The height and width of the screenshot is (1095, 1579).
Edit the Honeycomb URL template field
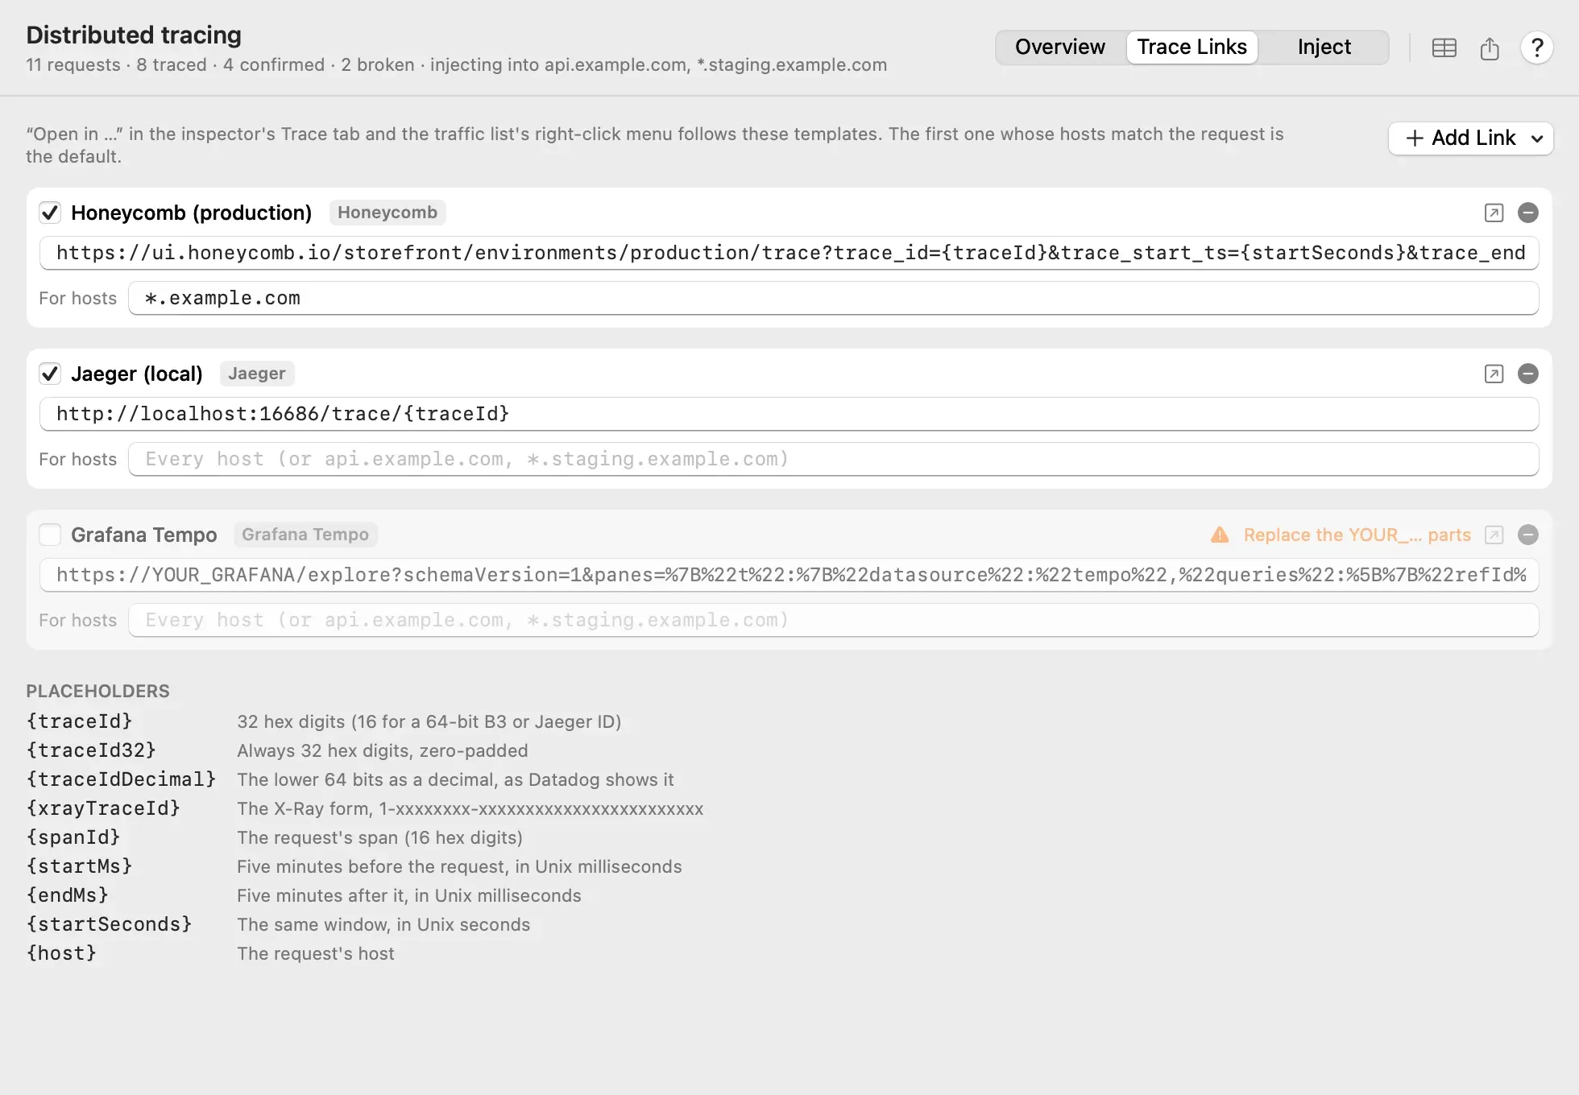(x=789, y=253)
